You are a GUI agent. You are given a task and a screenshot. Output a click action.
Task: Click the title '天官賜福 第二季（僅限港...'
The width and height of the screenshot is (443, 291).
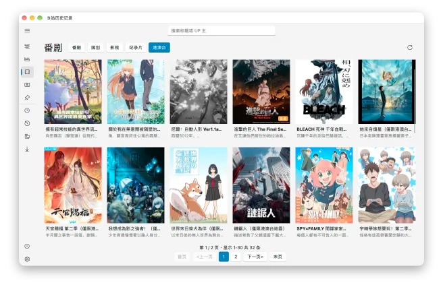(x=72, y=228)
